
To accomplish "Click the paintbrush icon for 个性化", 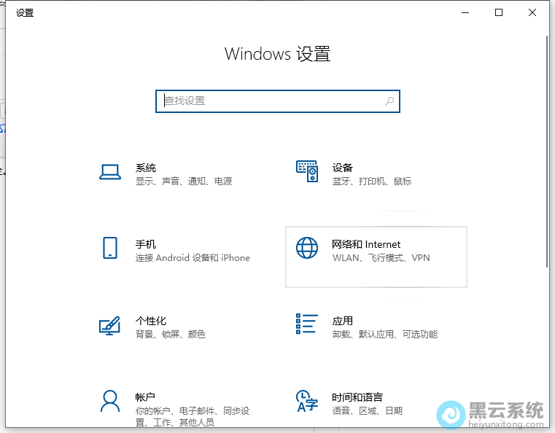I will [109, 325].
